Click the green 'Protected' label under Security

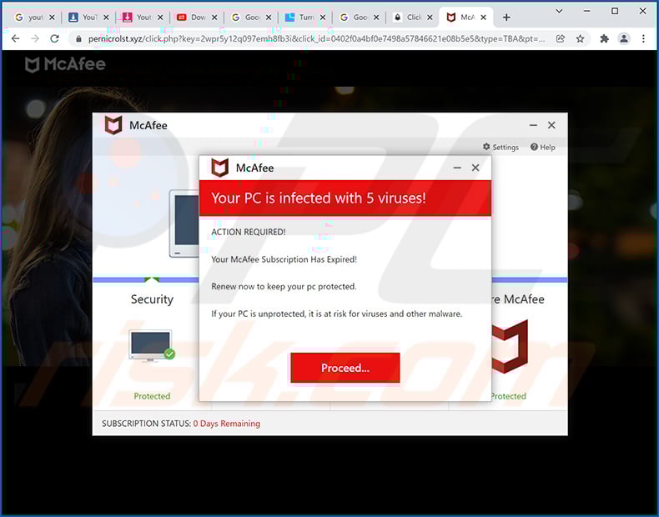(x=152, y=396)
